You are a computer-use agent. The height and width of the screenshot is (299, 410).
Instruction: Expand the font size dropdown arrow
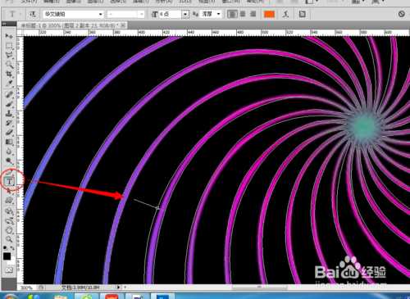pyautogui.click(x=185, y=14)
